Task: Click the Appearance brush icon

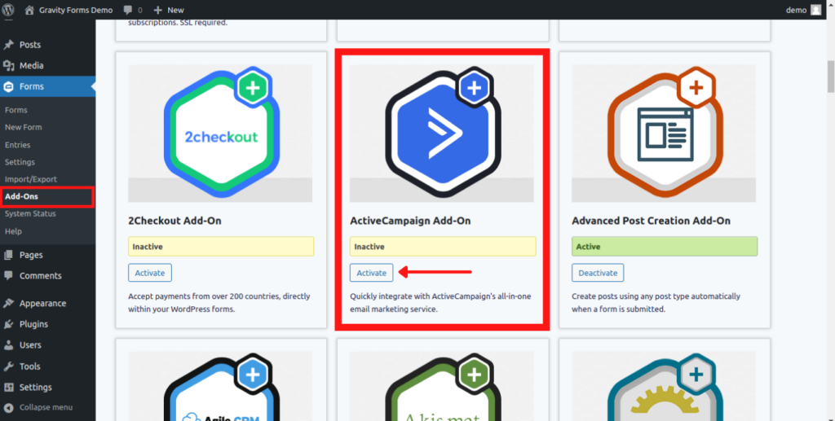Action: point(8,304)
